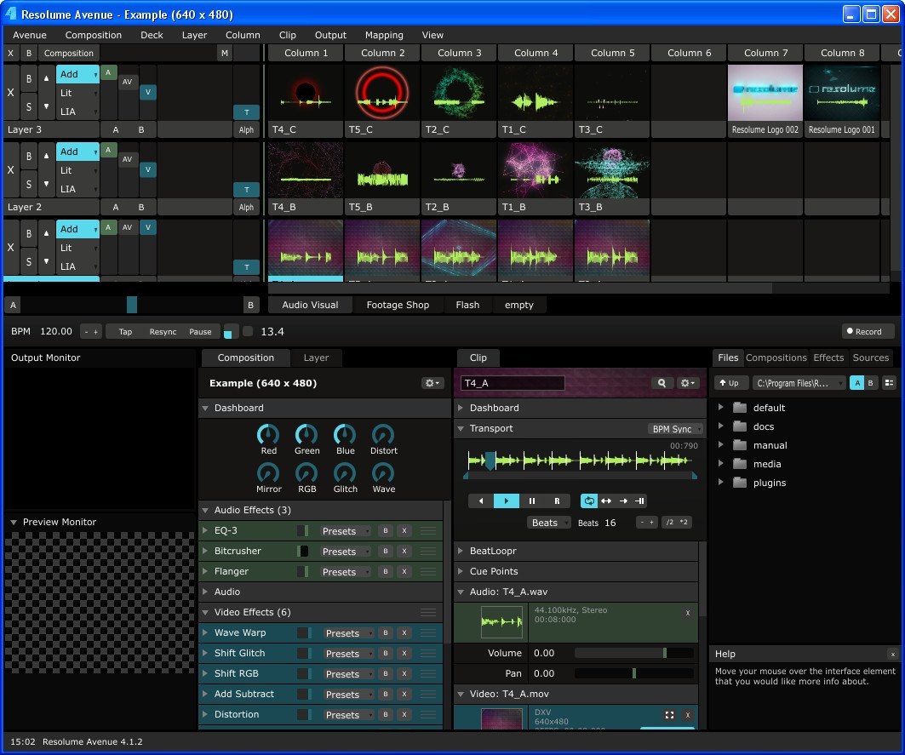Turn the Red dashboard knob
Image resolution: width=905 pixels, height=755 pixels.
(268, 435)
